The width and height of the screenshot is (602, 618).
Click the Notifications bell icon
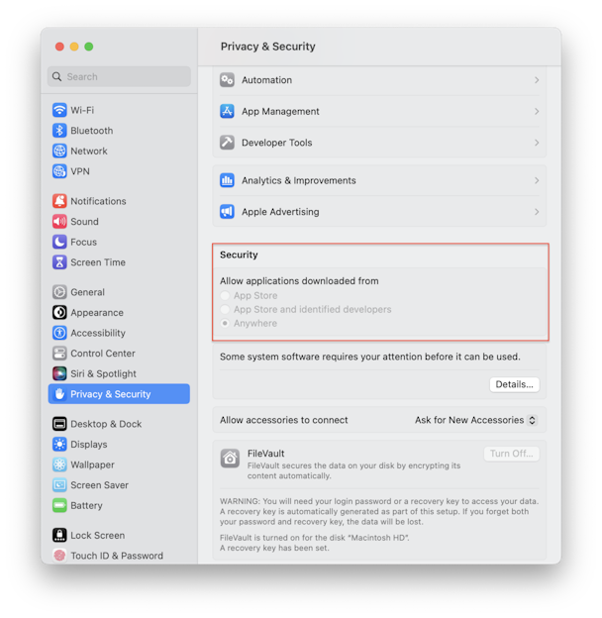coord(59,201)
